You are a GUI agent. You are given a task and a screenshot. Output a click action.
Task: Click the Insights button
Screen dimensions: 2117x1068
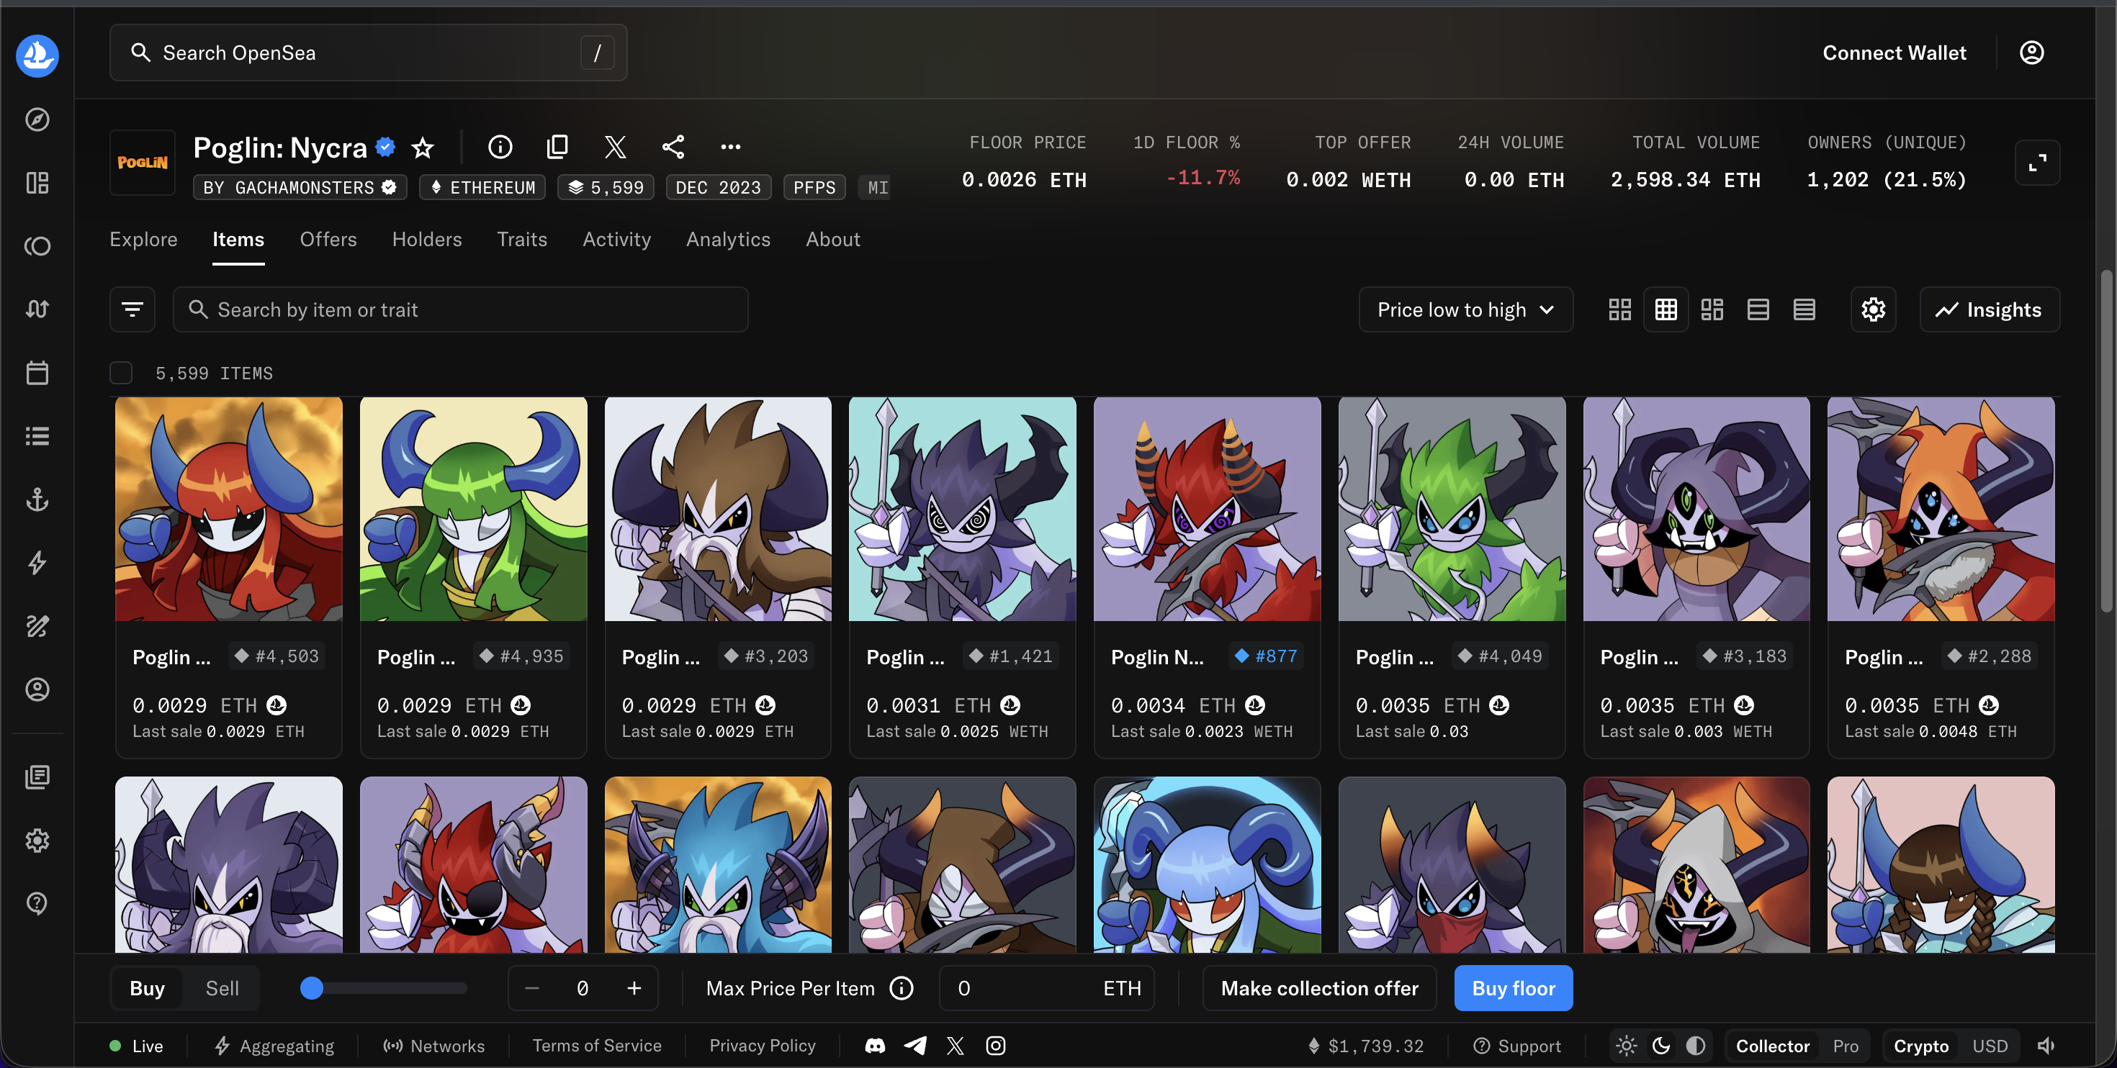1989,309
